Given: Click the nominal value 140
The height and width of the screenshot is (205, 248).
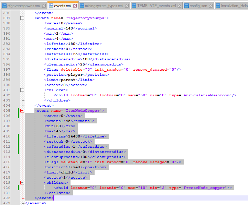Looking at the screenshot, I should pyautogui.click(x=69, y=28).
